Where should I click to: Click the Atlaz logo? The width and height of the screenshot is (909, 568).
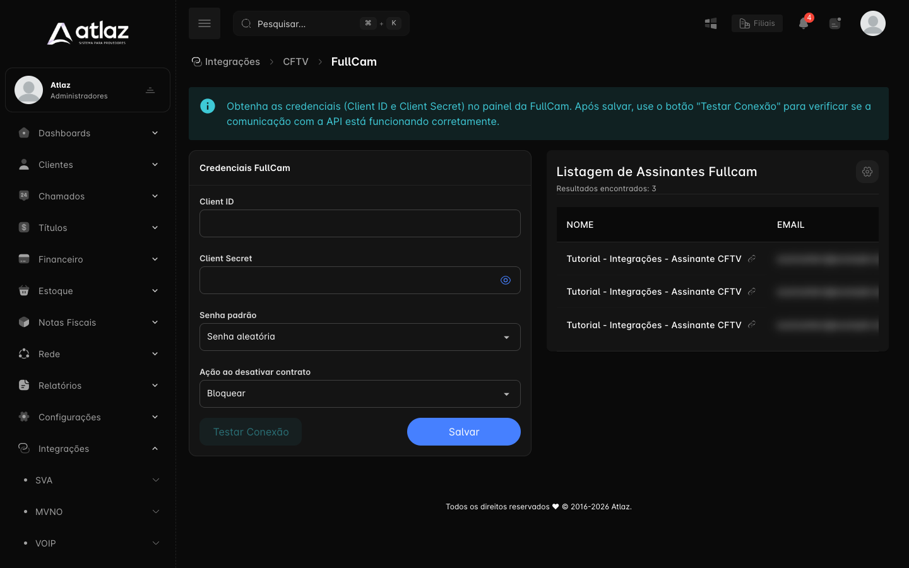[88, 33]
